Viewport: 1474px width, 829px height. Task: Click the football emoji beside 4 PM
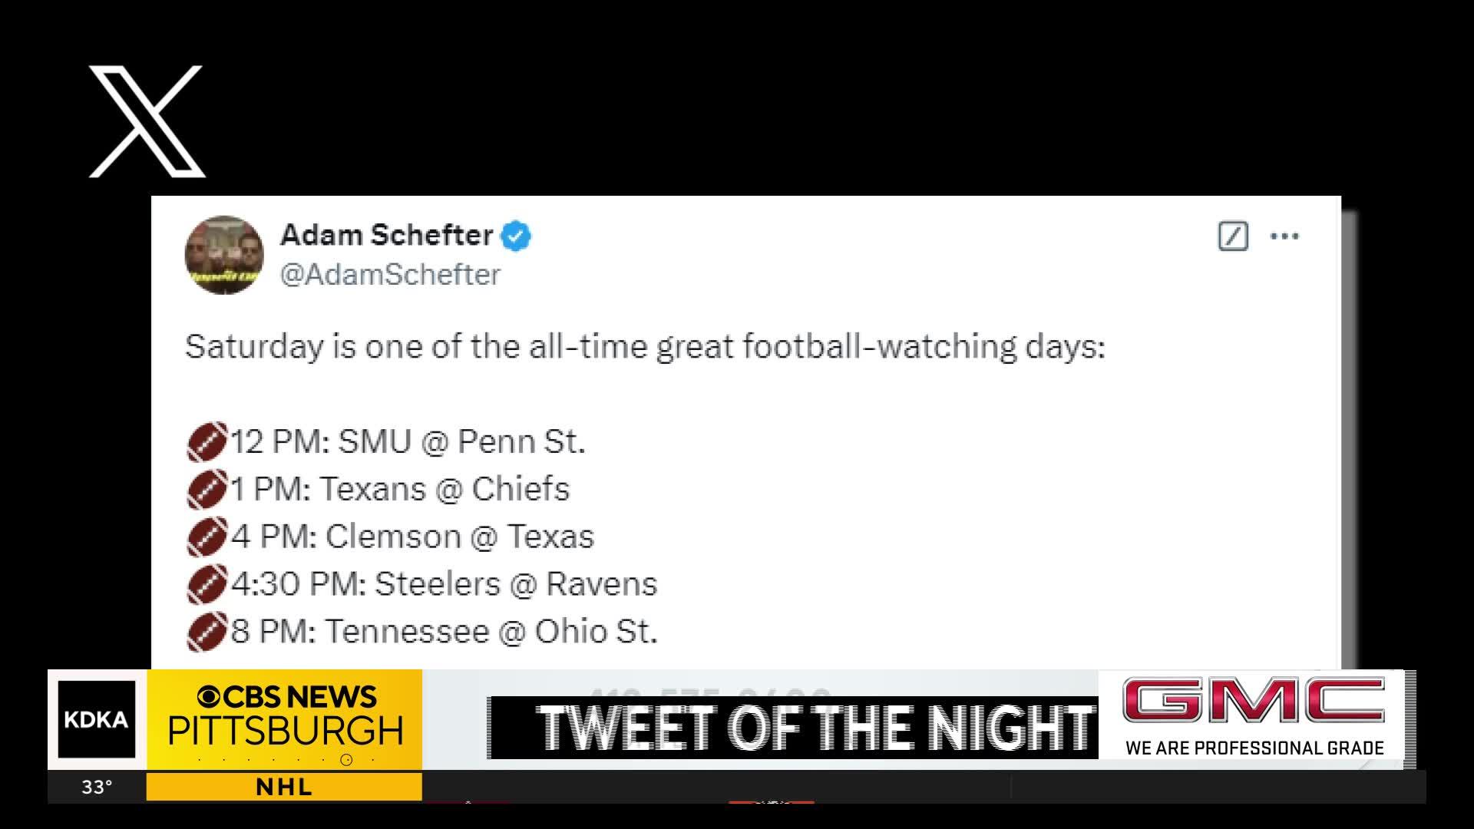click(x=207, y=537)
